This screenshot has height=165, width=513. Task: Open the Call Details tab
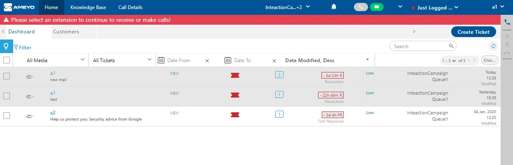coord(130,7)
